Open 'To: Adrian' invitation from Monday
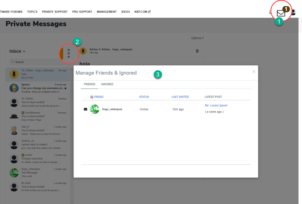The image size is (302, 204). [38, 102]
